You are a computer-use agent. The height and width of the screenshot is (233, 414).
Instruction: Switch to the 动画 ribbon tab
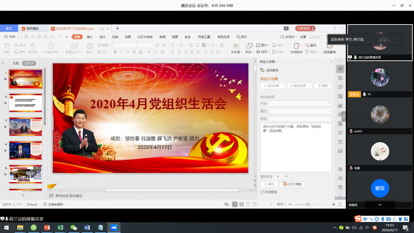[127, 37]
